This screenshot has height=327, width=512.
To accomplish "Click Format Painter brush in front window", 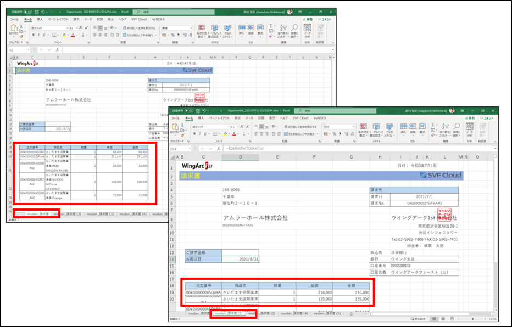I will pyautogui.click(x=182, y=134).
